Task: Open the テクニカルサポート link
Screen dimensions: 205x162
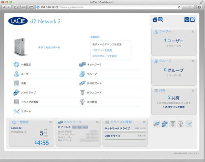Action: pyautogui.click(x=49, y=48)
